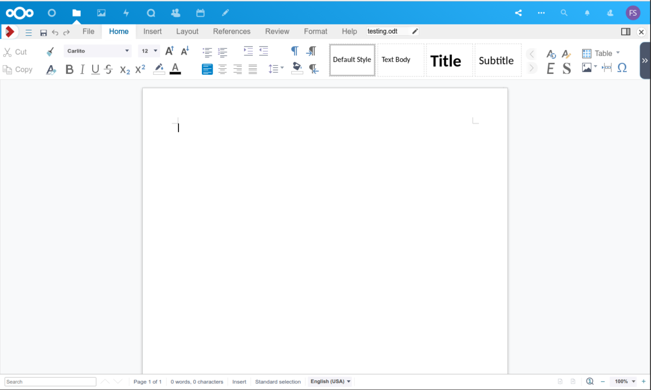Viewport: 651px width, 390px height.
Task: Open the Activity lightning bolt icon
Action: click(126, 12)
